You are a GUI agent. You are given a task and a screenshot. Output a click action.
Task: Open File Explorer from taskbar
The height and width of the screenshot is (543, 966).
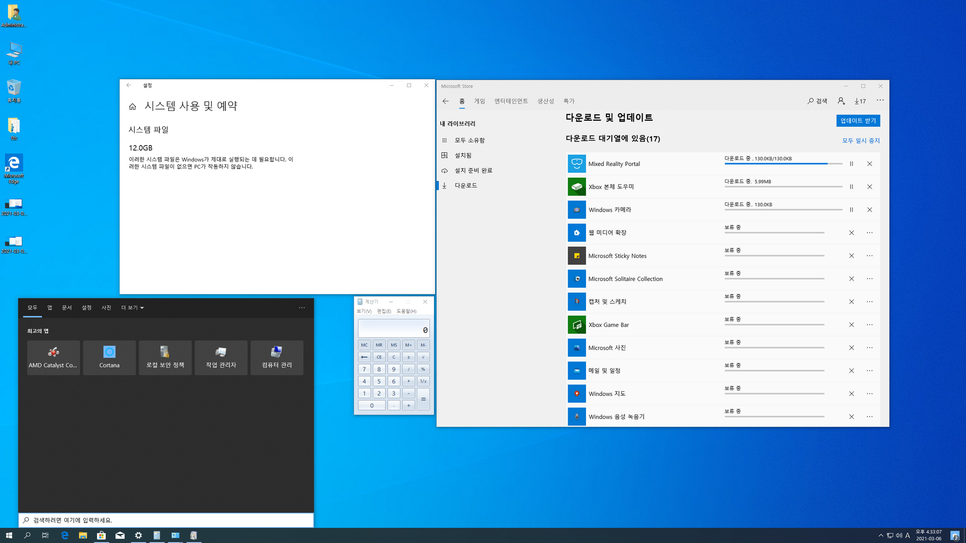83,535
